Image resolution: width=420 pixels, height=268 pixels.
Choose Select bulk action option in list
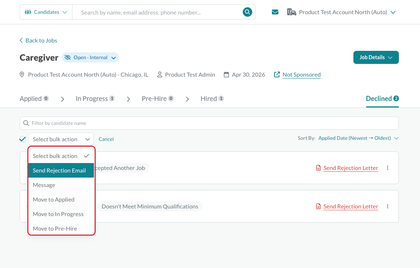(61, 156)
